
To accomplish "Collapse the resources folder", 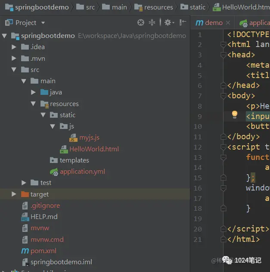I will (x=33, y=104).
